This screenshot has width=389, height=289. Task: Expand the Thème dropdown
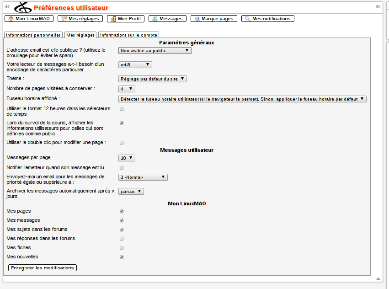click(152, 79)
